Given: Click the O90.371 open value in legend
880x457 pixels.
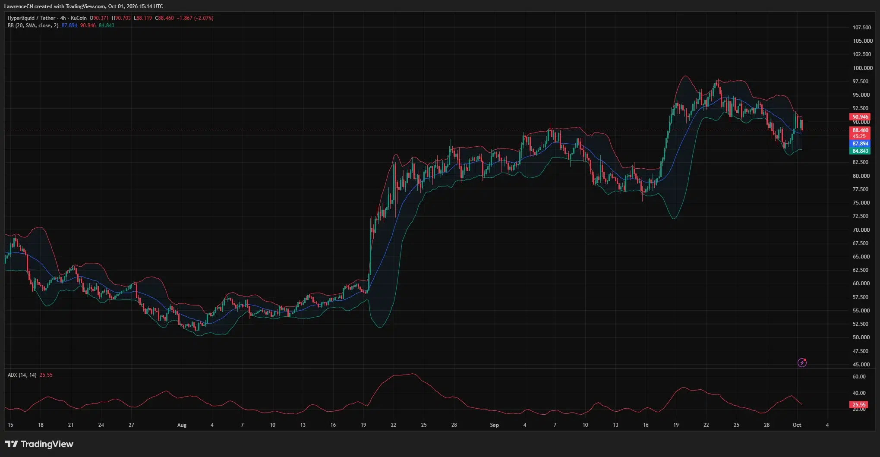Looking at the screenshot, I should 99,18.
